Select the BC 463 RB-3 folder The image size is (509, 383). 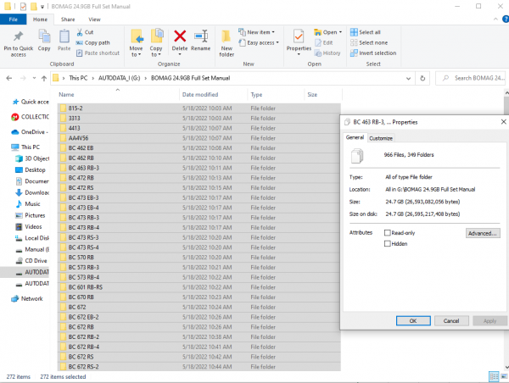(199, 168)
